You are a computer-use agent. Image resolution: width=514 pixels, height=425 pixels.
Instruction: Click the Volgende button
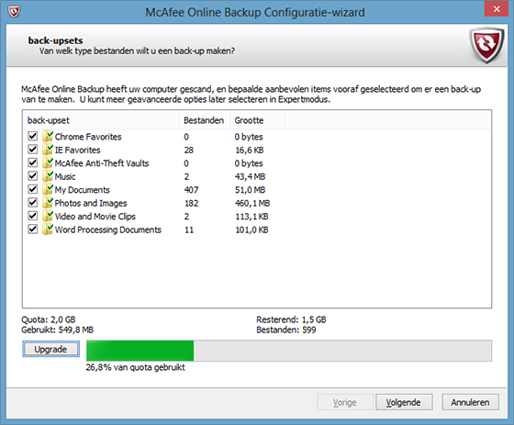tap(404, 402)
